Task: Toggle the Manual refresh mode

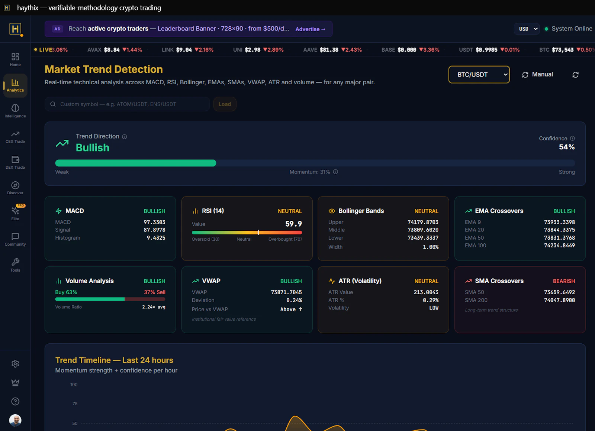Action: point(537,75)
